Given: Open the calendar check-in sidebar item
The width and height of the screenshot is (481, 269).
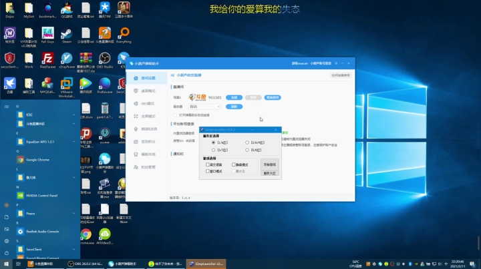Looking at the screenshot, I should click(146, 142).
